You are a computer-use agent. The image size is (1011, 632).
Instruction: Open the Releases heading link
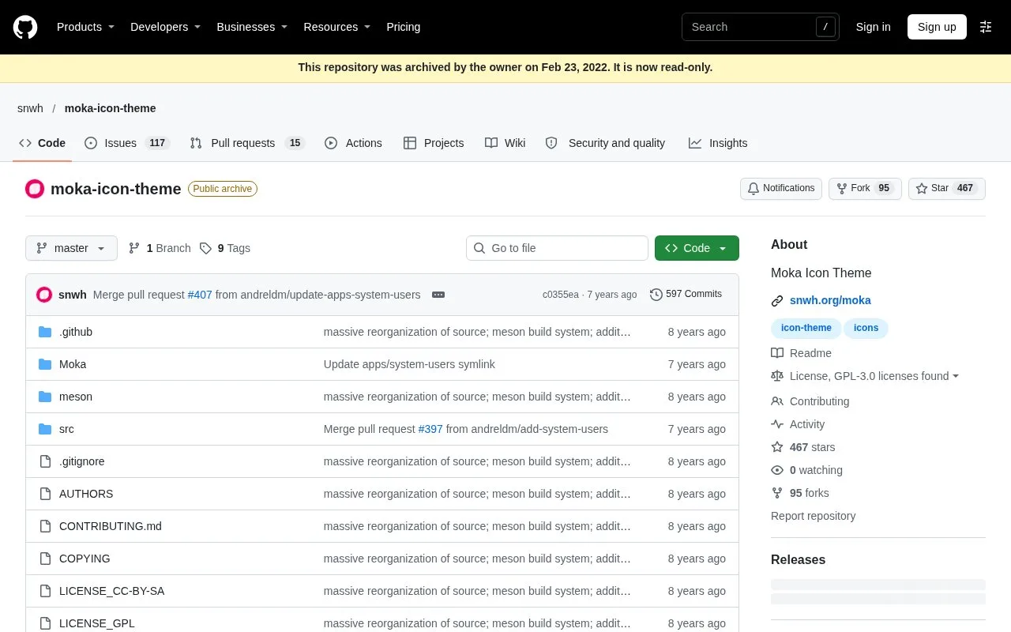pos(798,559)
